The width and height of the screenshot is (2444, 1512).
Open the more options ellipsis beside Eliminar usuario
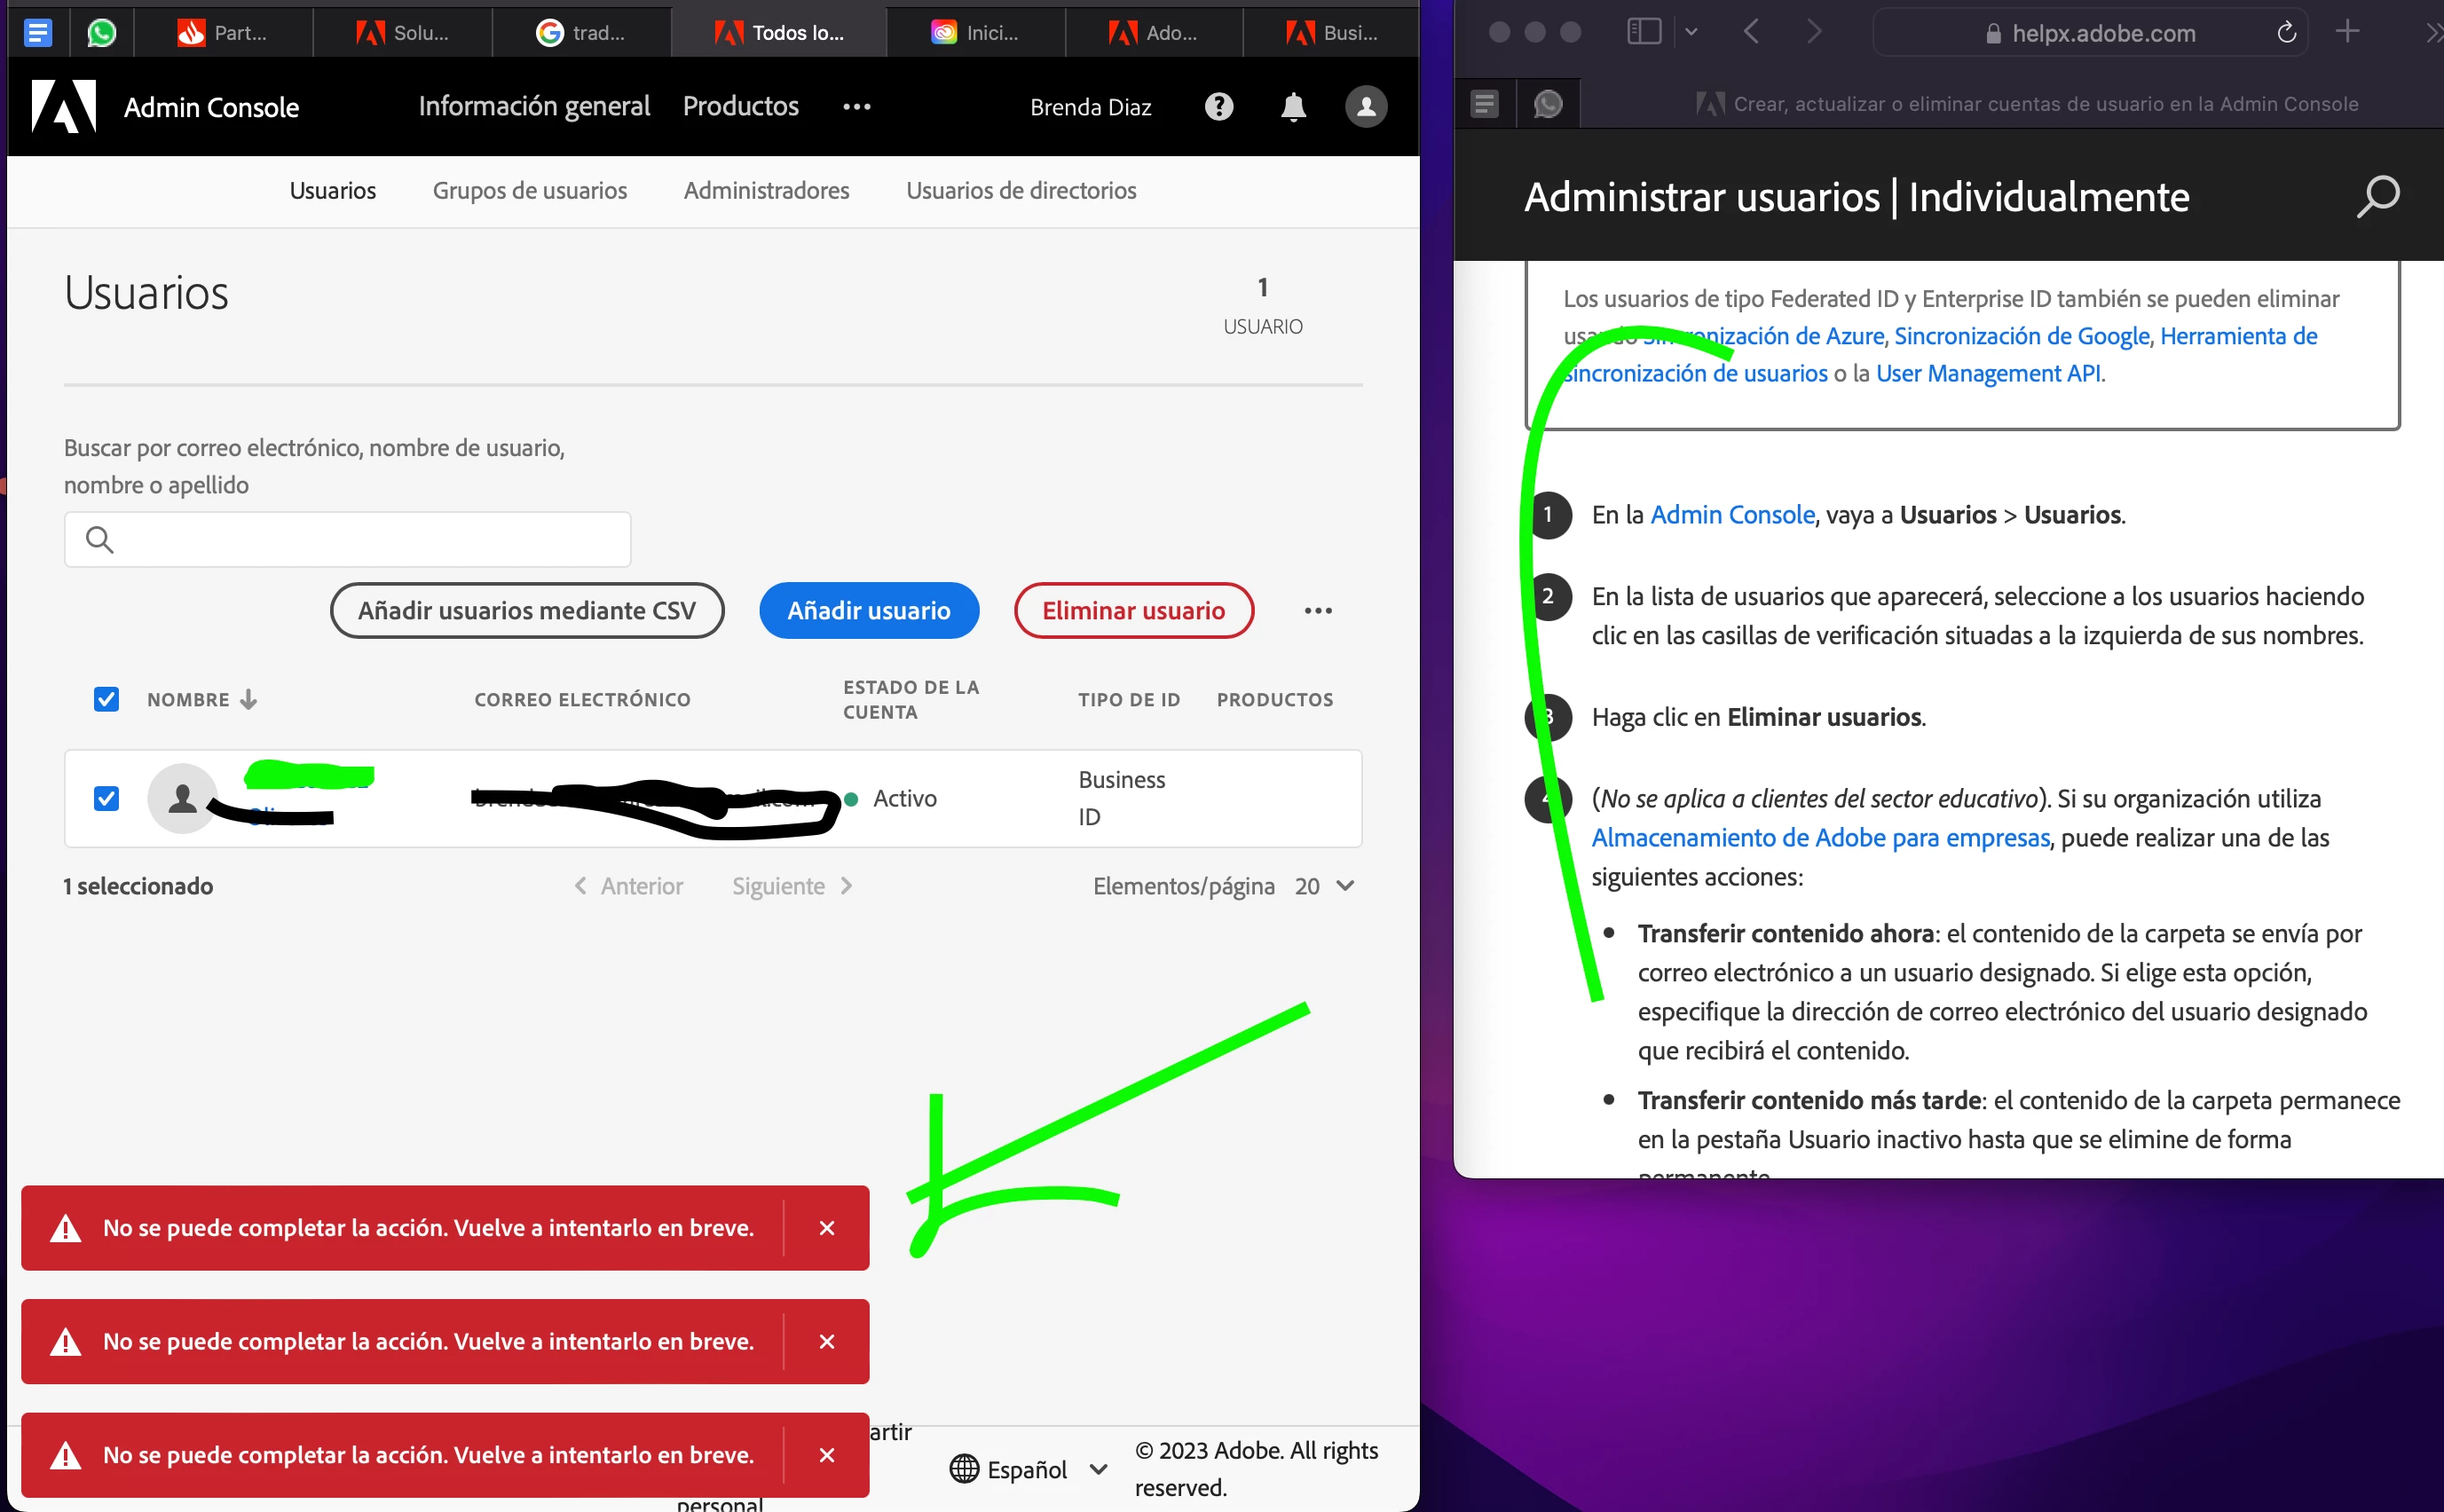1318,610
